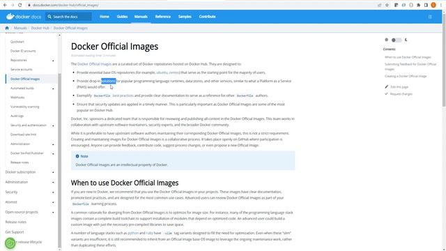Viewport: 446px width, 251px height.
Task: Jump to Creating a Docker Official Image in Contents
Action: coord(406,76)
